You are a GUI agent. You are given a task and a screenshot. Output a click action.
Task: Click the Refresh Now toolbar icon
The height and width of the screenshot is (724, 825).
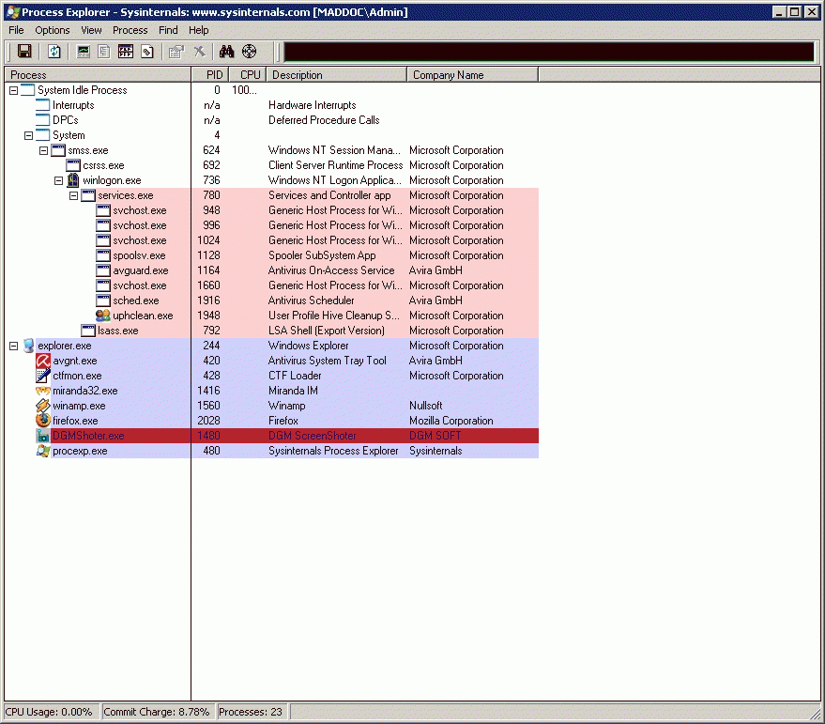tap(54, 51)
